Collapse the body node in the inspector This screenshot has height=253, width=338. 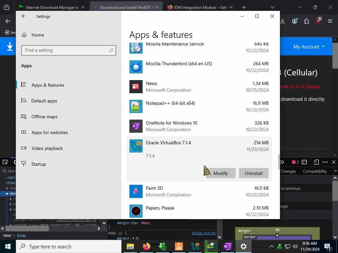(x=7, y=194)
